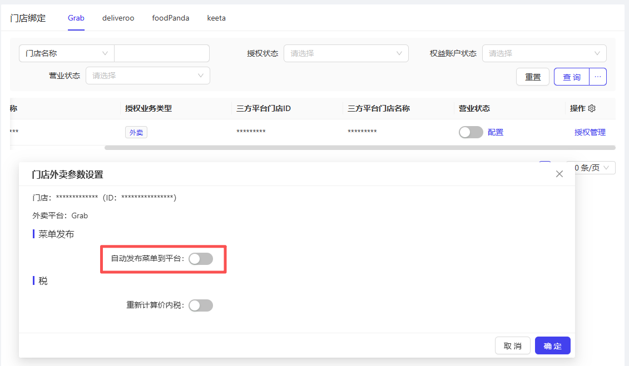Enable the 重新计算价内税 switch
Viewport: 629px width, 366px height.
click(x=201, y=305)
